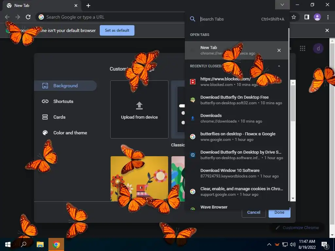Screen dimensions: 335x251
Task: Reopen Download Butterfly on Desktop by Drive tab
Action: coord(237,155)
